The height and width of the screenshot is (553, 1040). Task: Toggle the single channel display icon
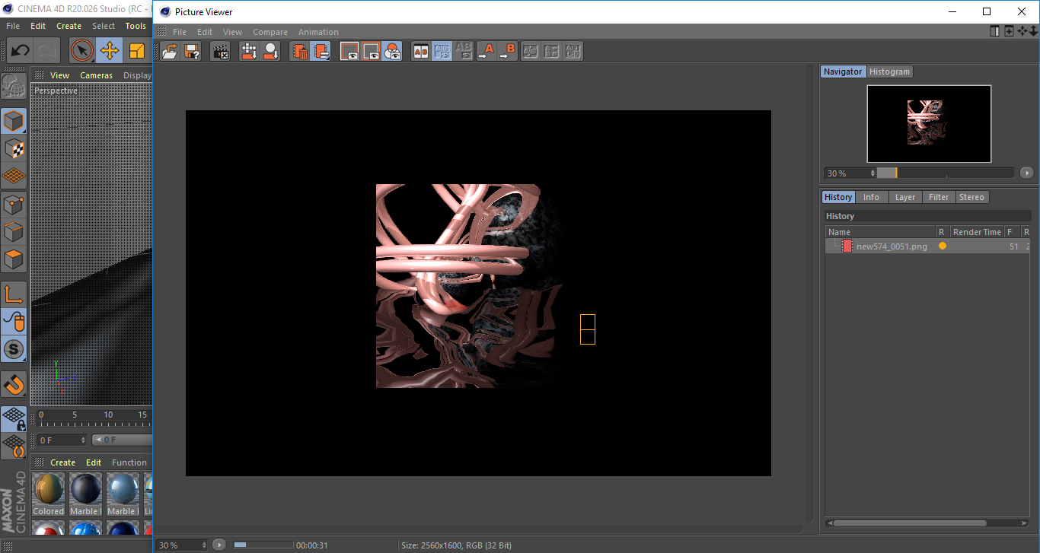click(x=371, y=51)
